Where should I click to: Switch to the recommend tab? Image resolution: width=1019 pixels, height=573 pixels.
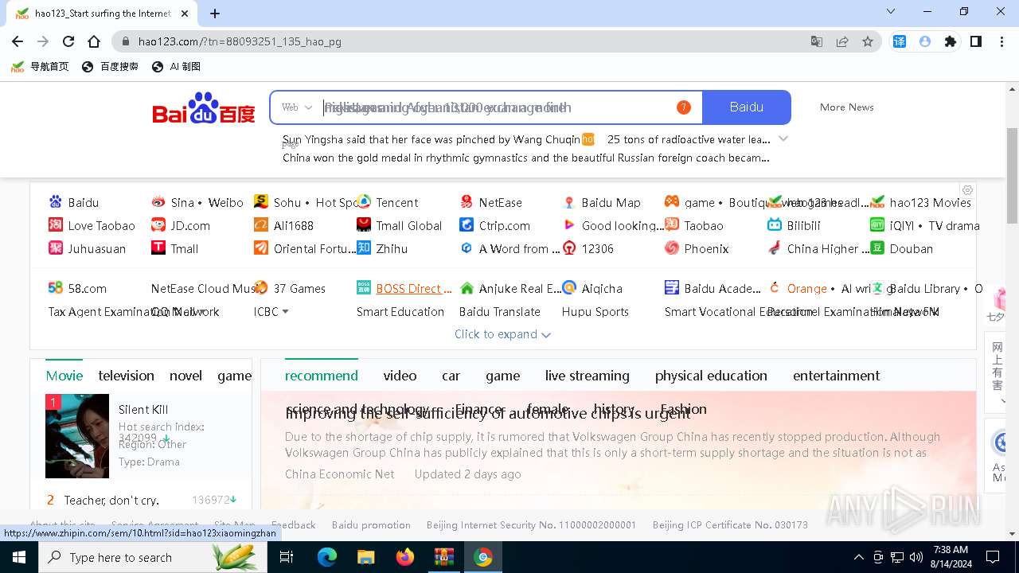coord(322,376)
